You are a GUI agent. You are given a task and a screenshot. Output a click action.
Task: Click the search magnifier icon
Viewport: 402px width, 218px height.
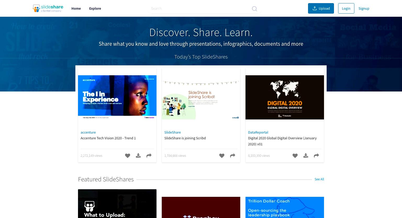254,9
